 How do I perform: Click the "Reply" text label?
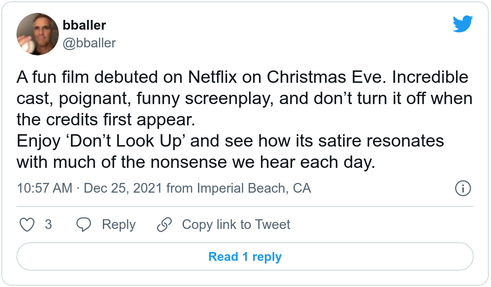coord(118,225)
